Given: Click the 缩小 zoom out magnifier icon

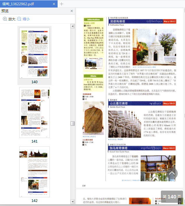Looking at the screenshot, I should point(19,19).
